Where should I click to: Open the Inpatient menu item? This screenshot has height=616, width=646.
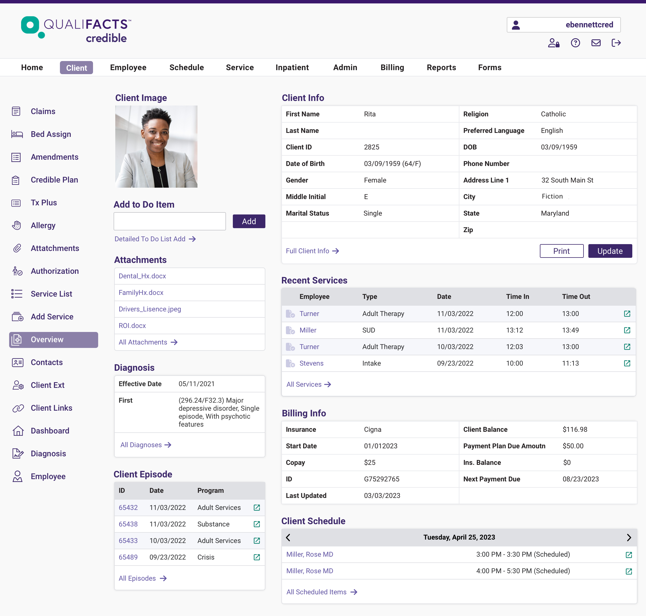pyautogui.click(x=292, y=67)
